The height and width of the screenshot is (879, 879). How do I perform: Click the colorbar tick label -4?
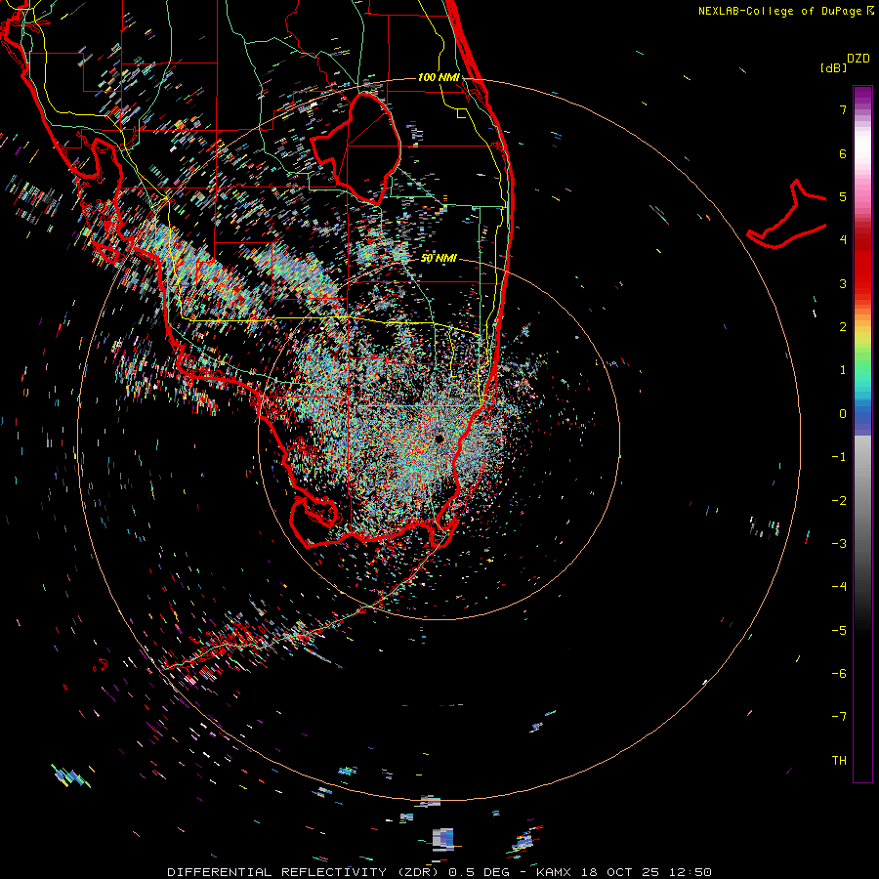[x=839, y=586]
